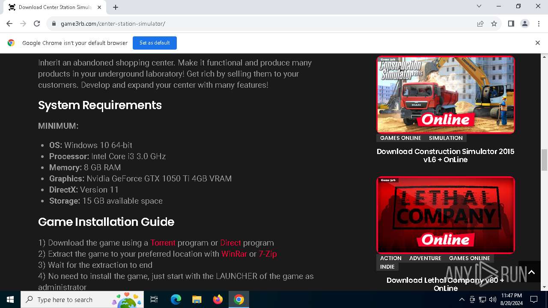Click the page vertical scrollbar thumb
This screenshot has height=308, width=548.
tap(545, 160)
